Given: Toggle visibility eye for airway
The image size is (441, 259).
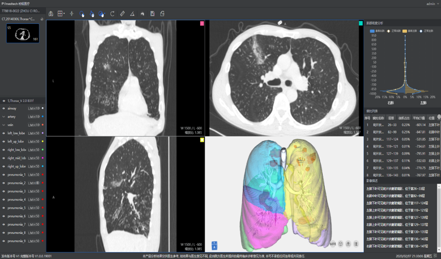Looking at the screenshot, I should (4, 108).
